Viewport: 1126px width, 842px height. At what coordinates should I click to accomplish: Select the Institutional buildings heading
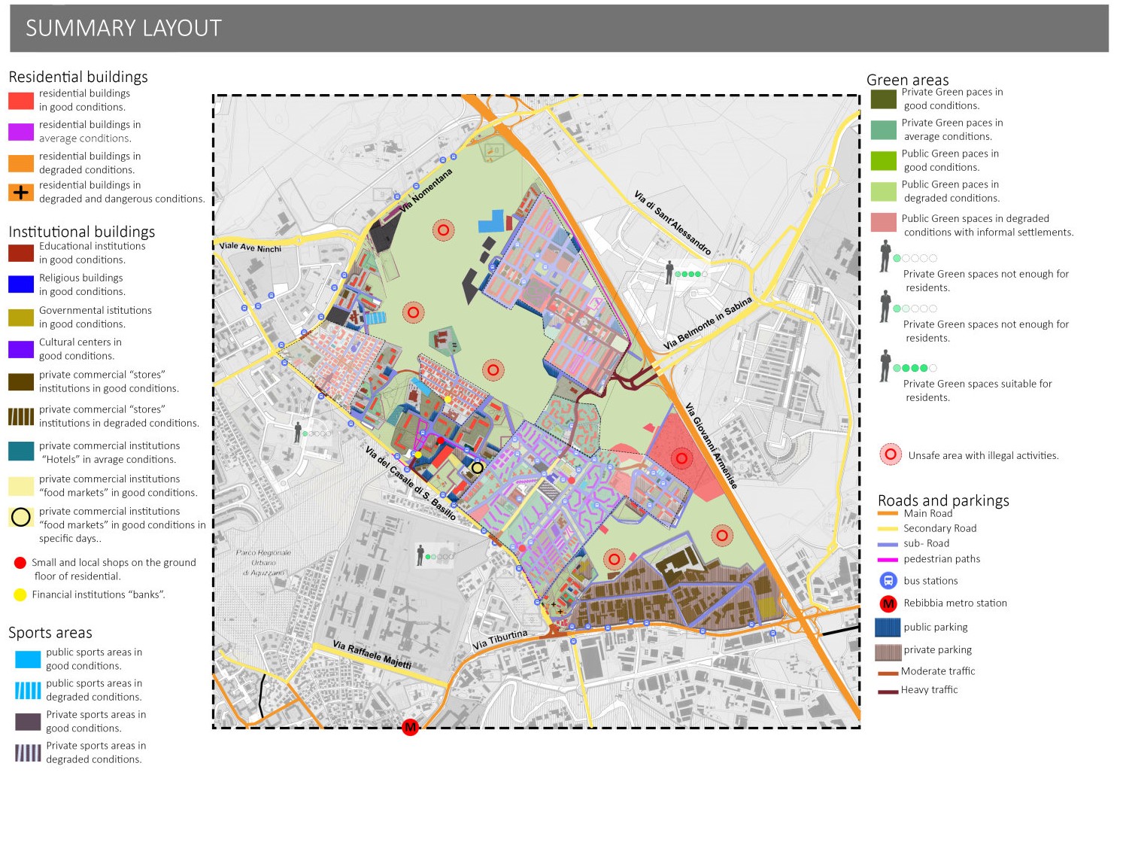tap(83, 231)
